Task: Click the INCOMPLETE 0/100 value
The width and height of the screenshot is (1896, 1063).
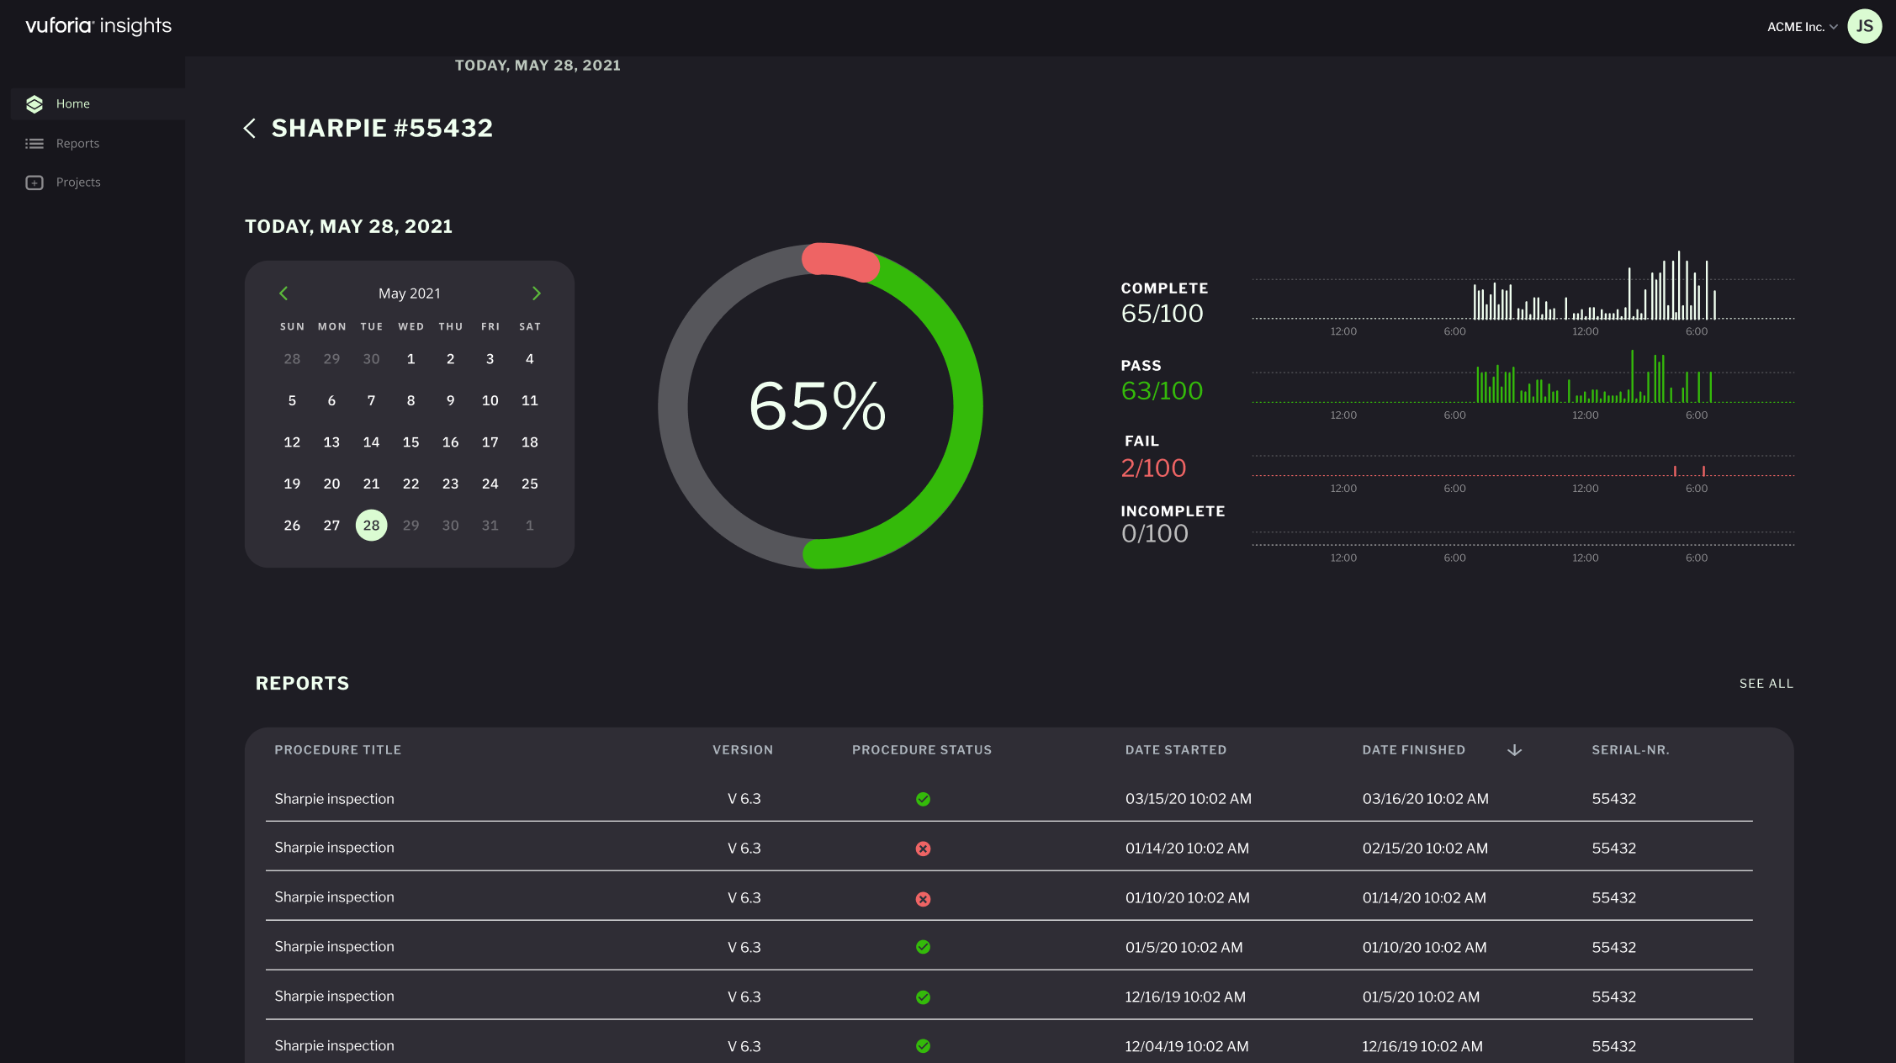Action: [x=1154, y=534]
